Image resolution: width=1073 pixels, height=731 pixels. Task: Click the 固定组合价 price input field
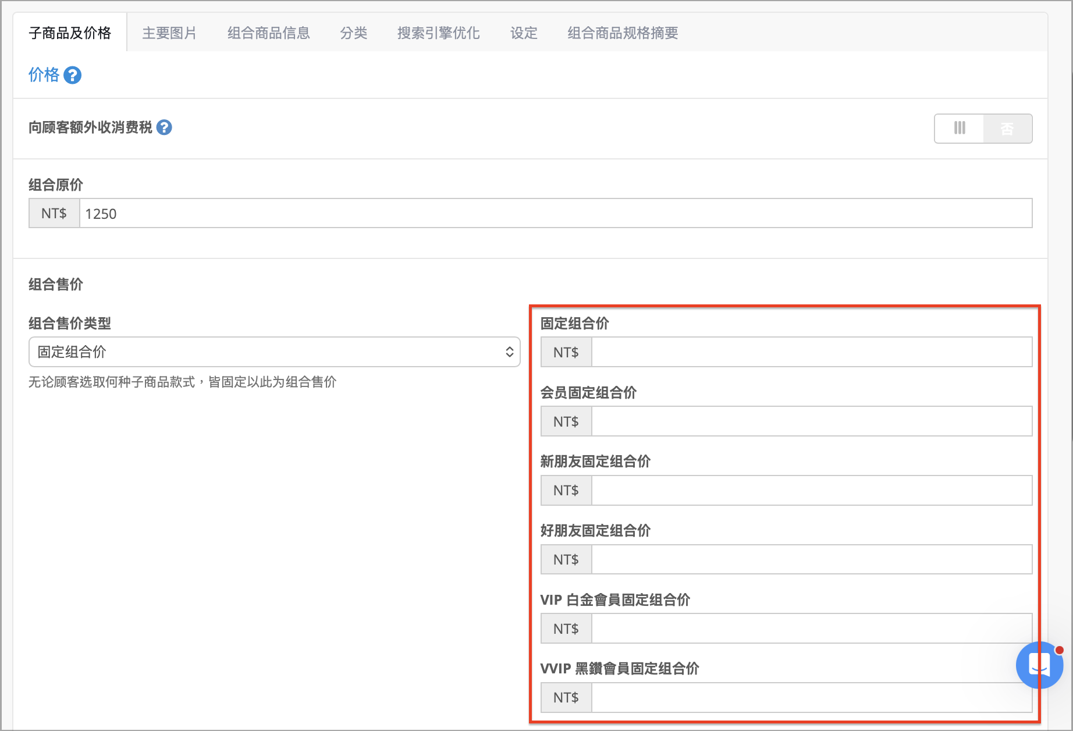(x=812, y=352)
